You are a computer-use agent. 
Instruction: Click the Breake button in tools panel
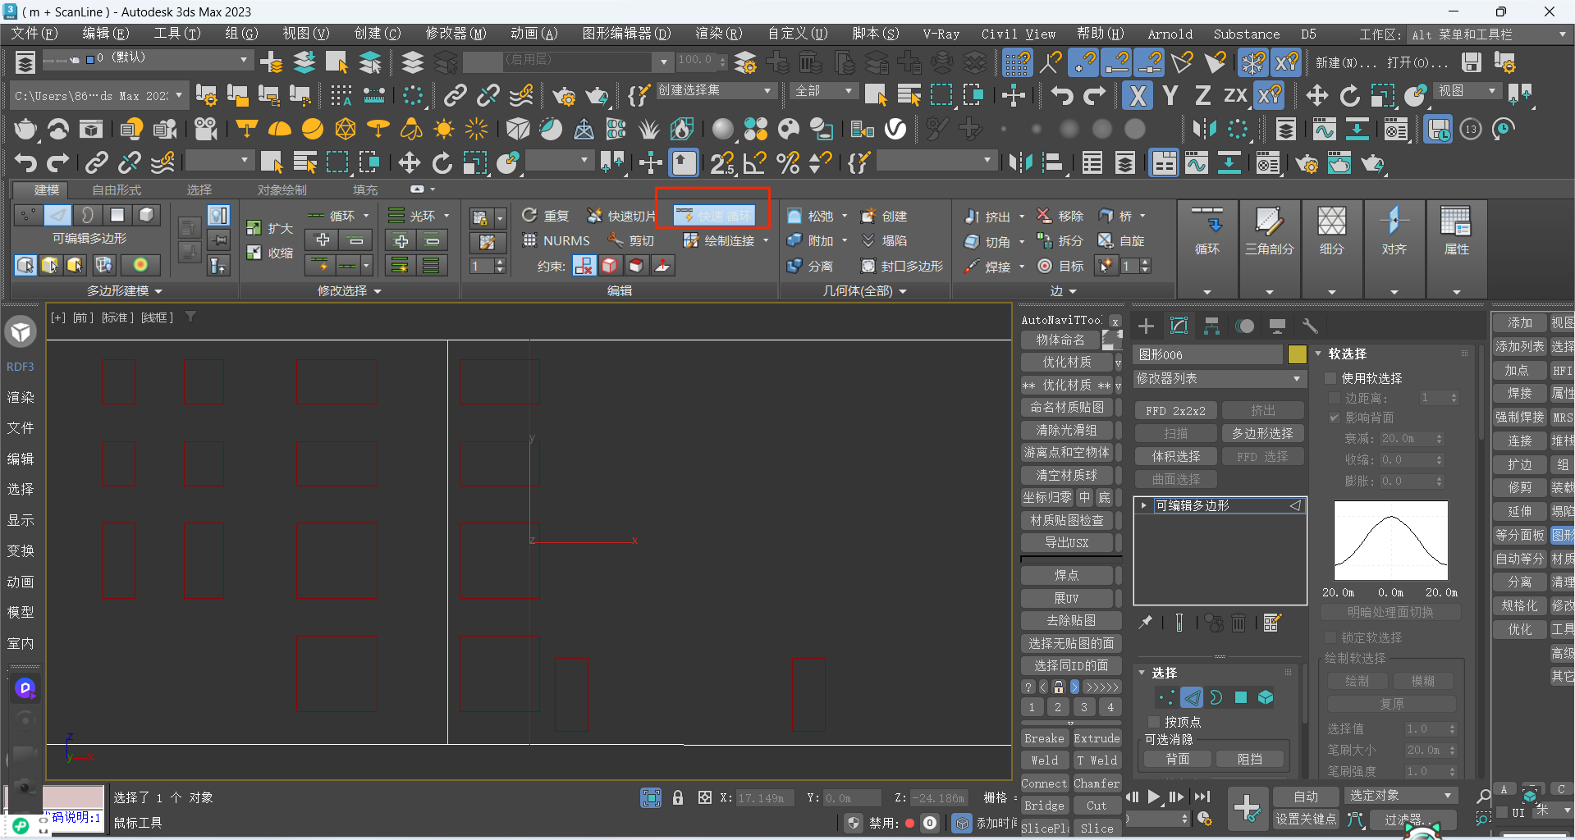click(1044, 738)
